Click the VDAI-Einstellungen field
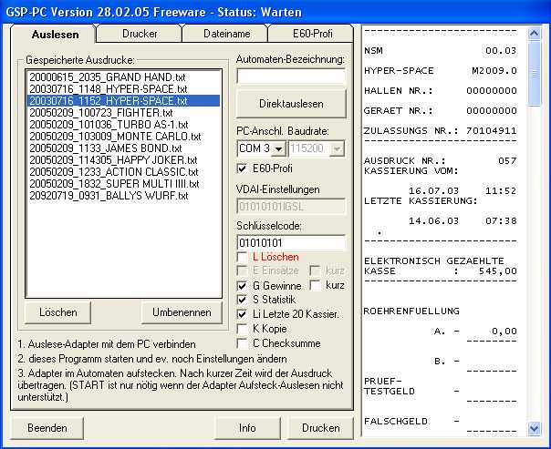 pyautogui.click(x=291, y=206)
